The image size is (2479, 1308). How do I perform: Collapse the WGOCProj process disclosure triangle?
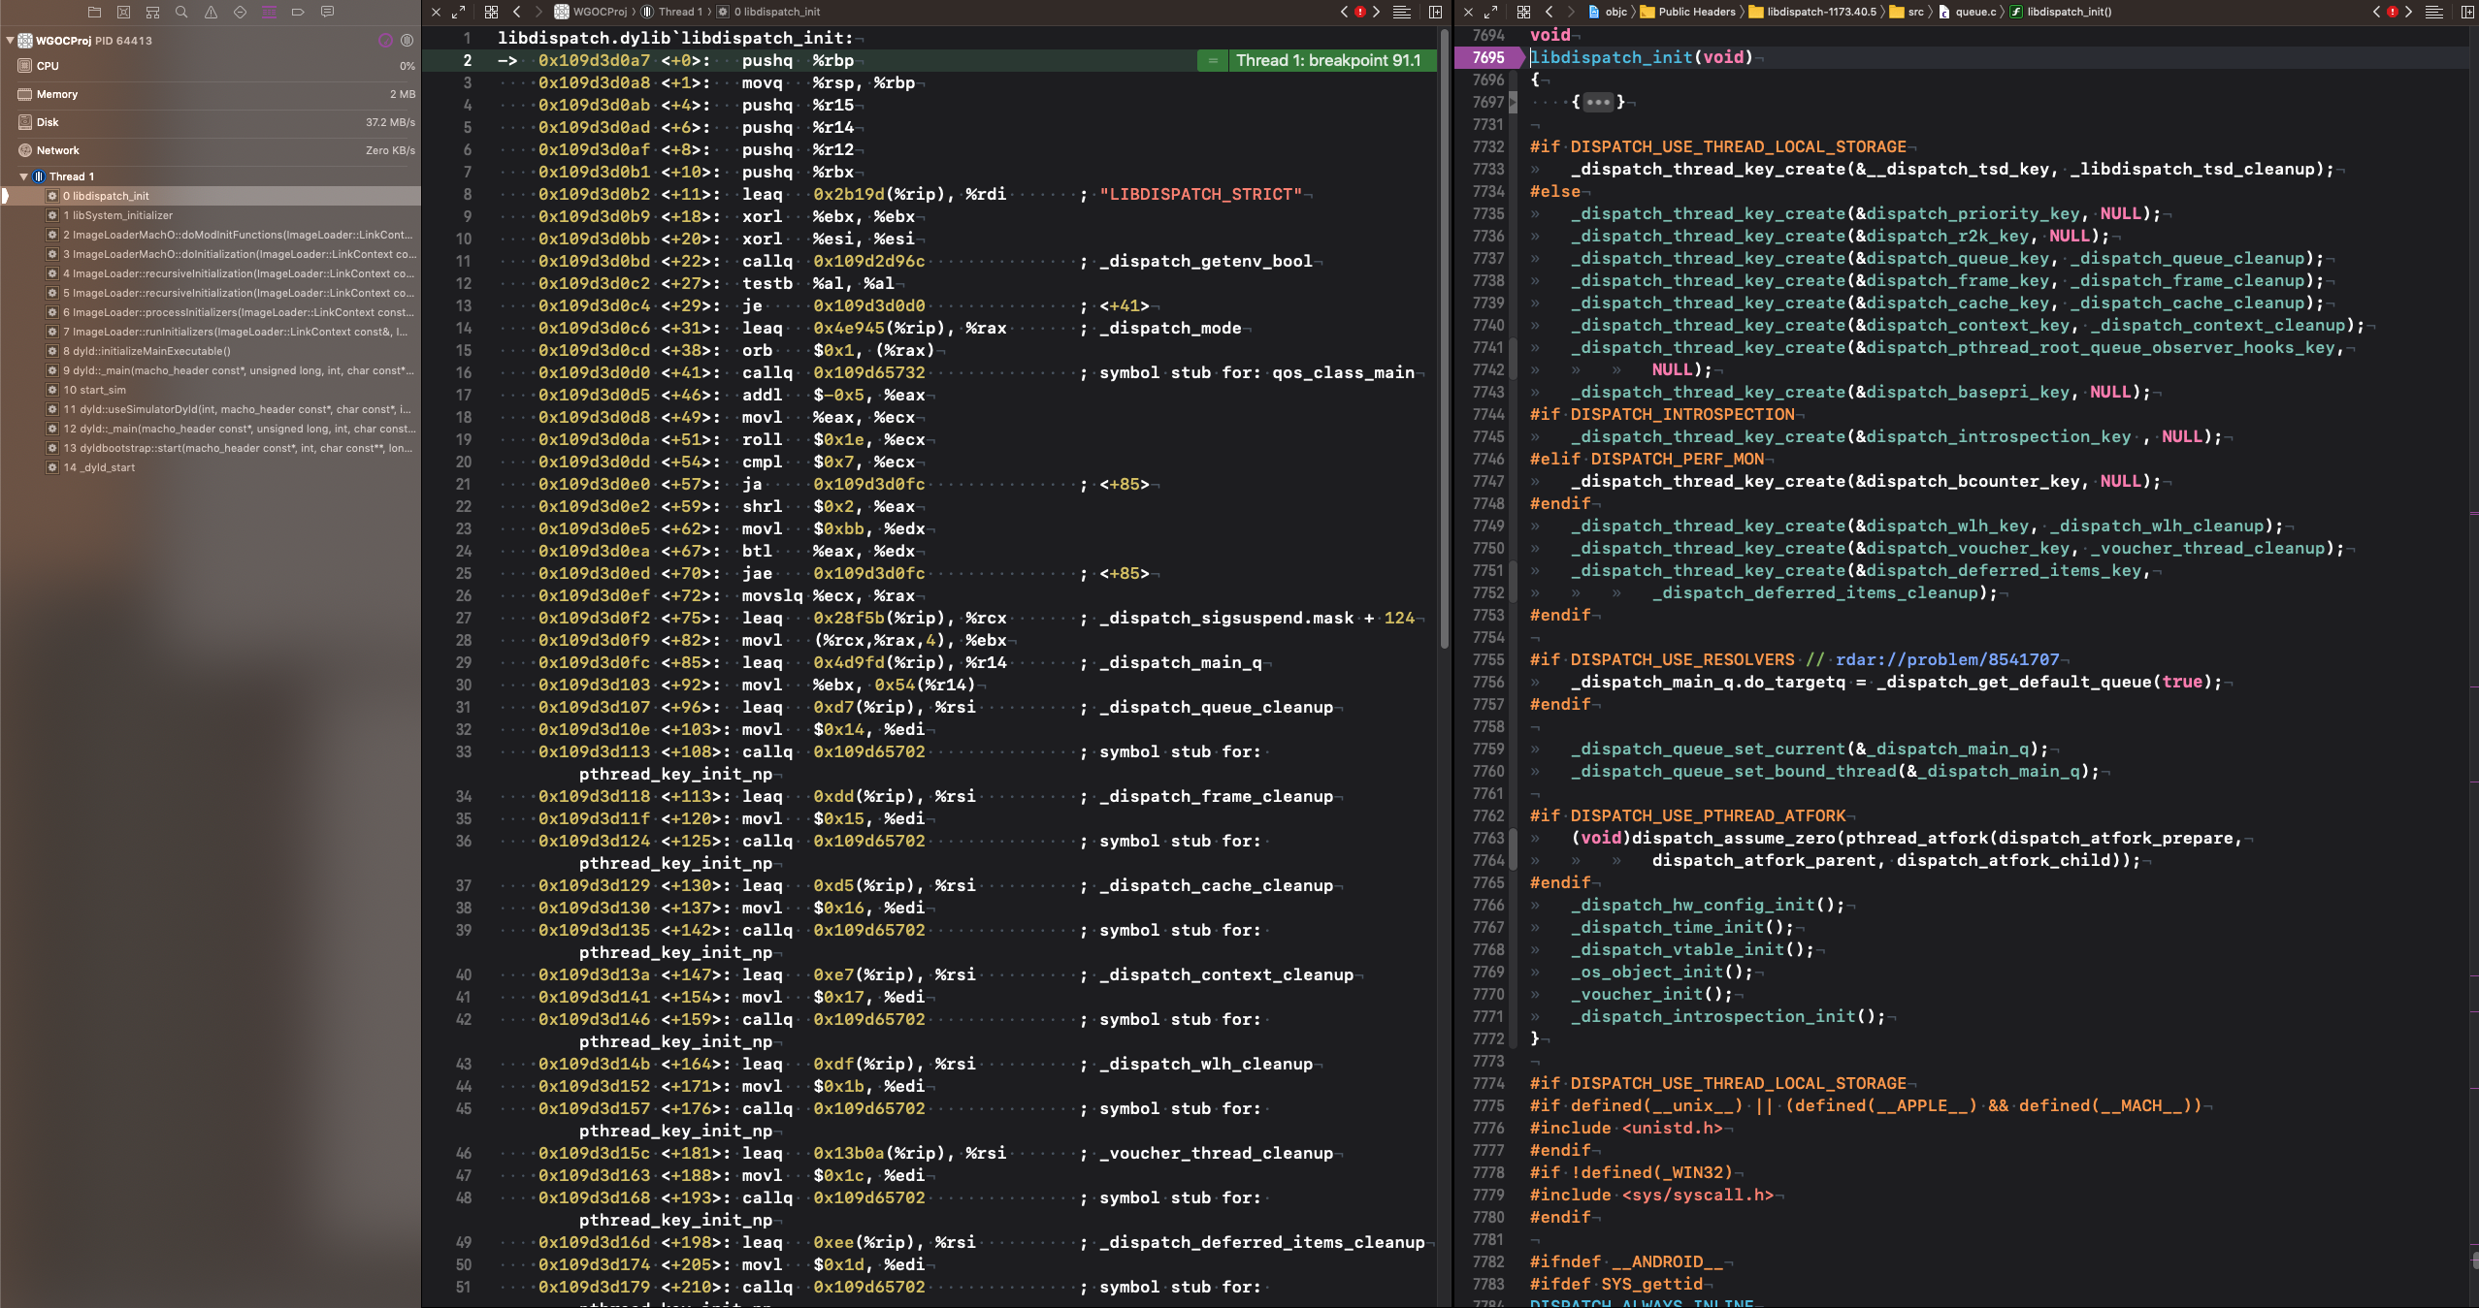click(x=10, y=41)
